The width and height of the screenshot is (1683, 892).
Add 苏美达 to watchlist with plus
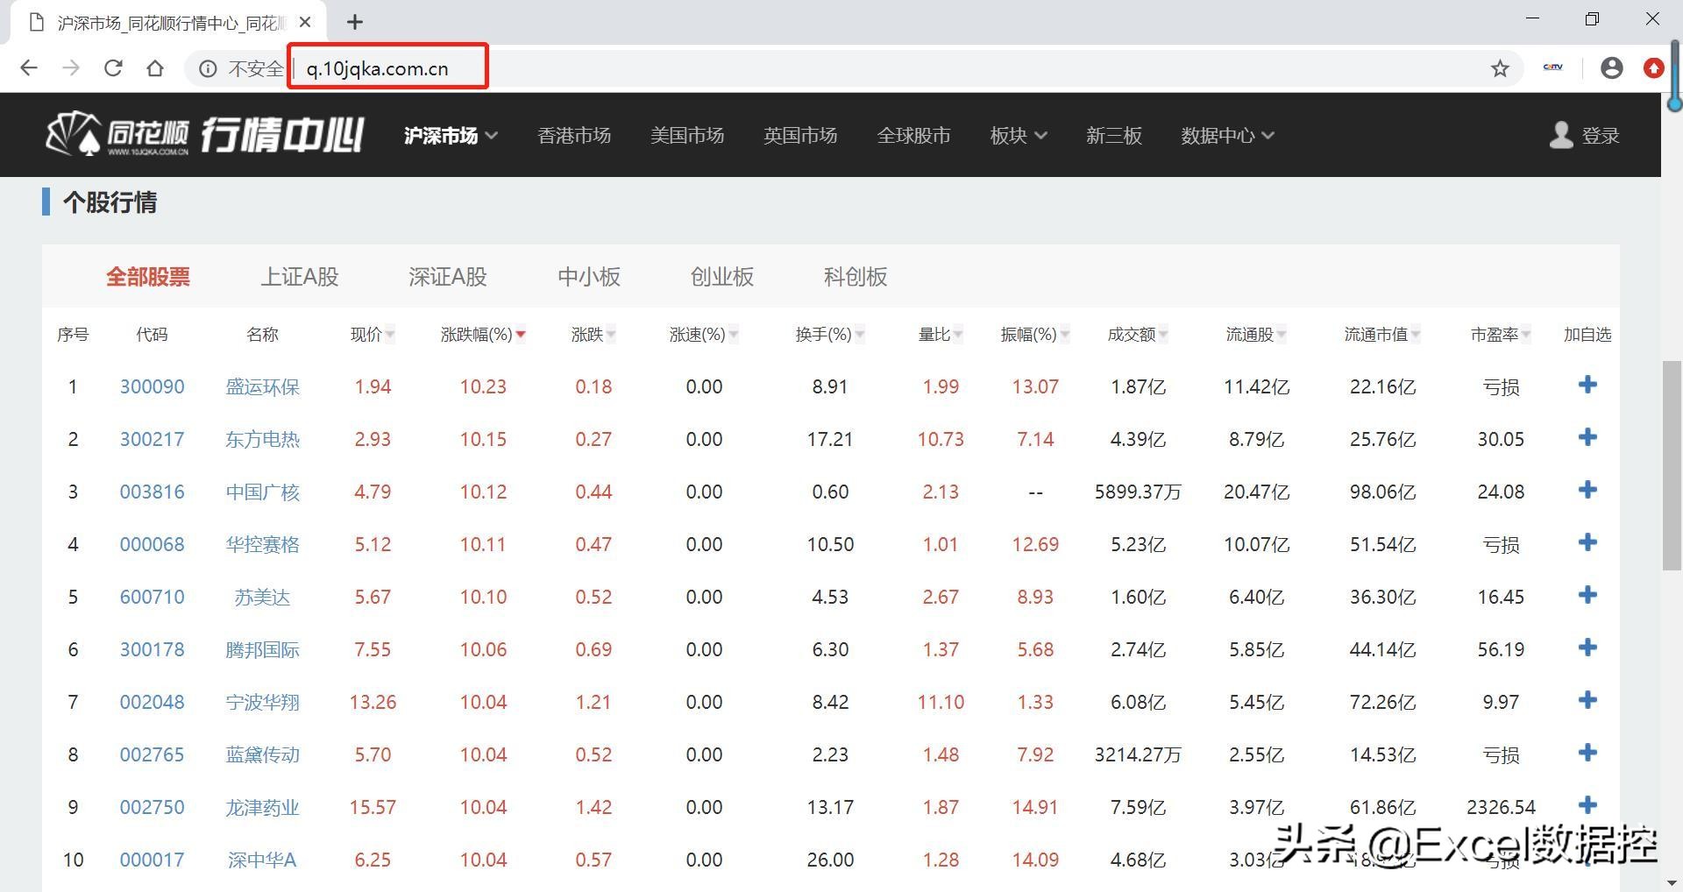(1587, 595)
